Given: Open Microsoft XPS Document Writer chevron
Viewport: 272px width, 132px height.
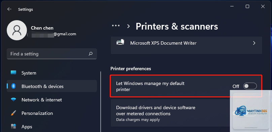Looking at the screenshot, I should [254, 43].
